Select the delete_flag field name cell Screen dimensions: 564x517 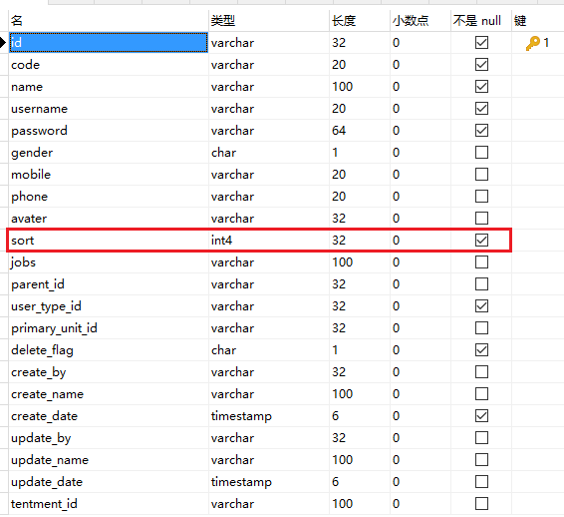(109, 350)
